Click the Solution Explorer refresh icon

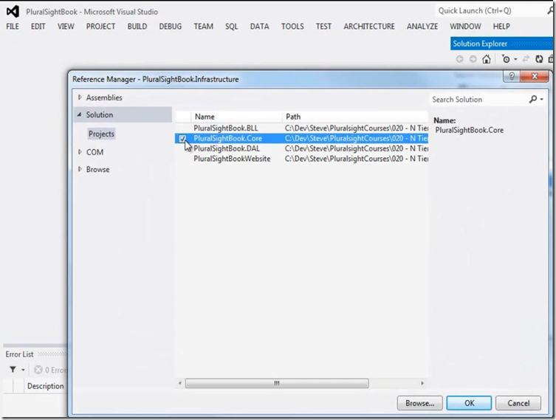[539, 59]
